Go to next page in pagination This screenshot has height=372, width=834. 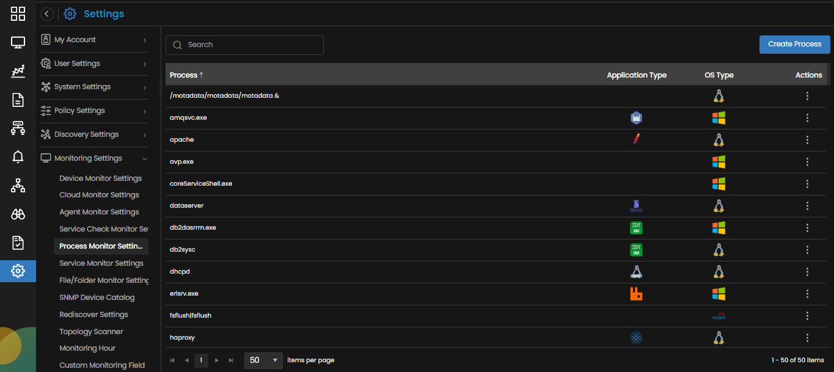click(216, 360)
